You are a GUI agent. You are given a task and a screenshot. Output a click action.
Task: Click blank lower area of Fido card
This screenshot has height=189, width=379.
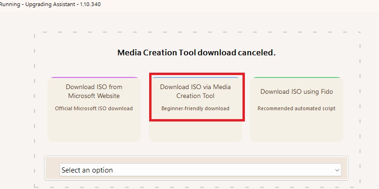[x=296, y=129]
